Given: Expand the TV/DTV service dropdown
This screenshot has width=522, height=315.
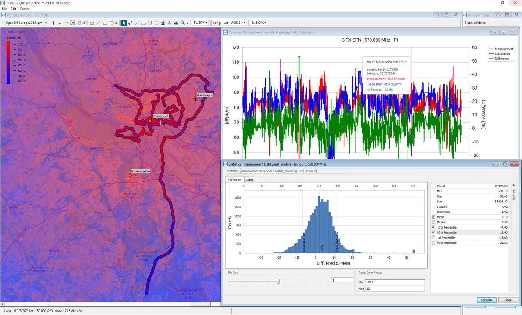Looking at the screenshot, I should (x=201, y=23).
